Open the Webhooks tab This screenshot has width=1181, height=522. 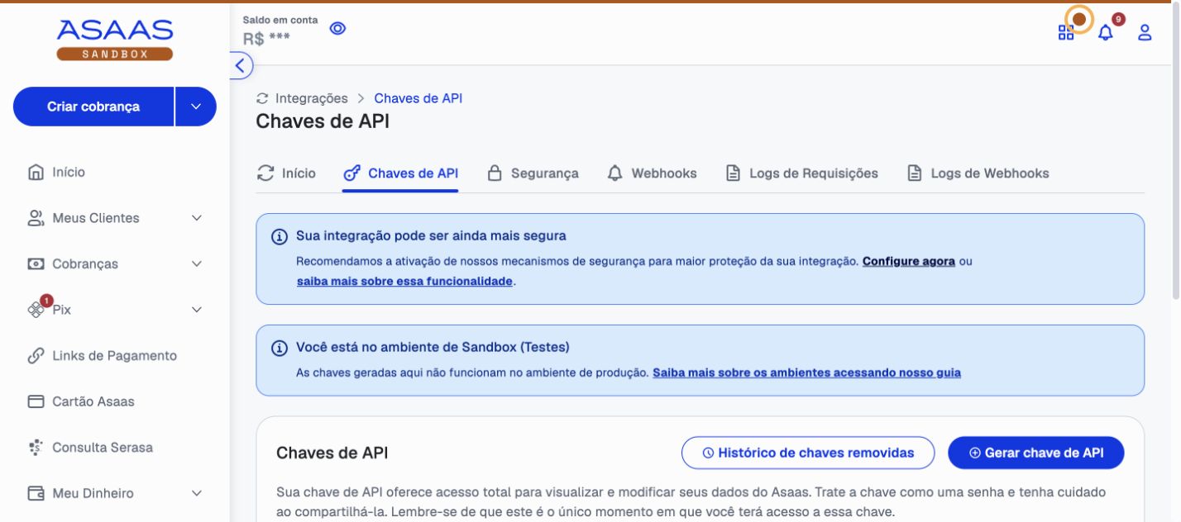coord(652,173)
